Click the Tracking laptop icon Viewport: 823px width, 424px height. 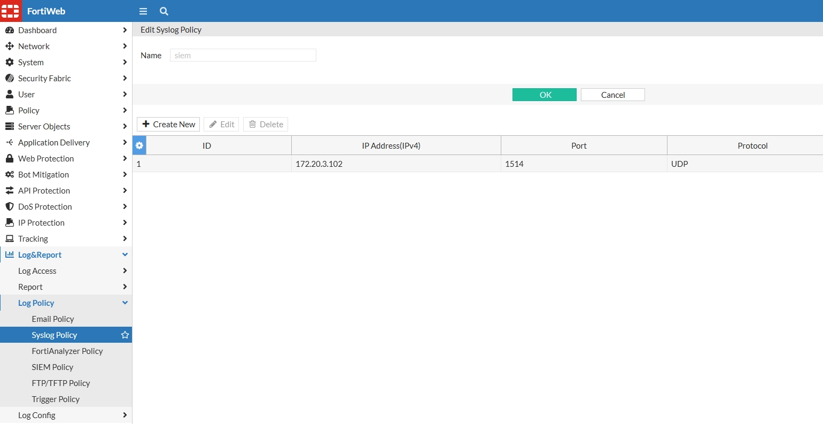point(10,239)
